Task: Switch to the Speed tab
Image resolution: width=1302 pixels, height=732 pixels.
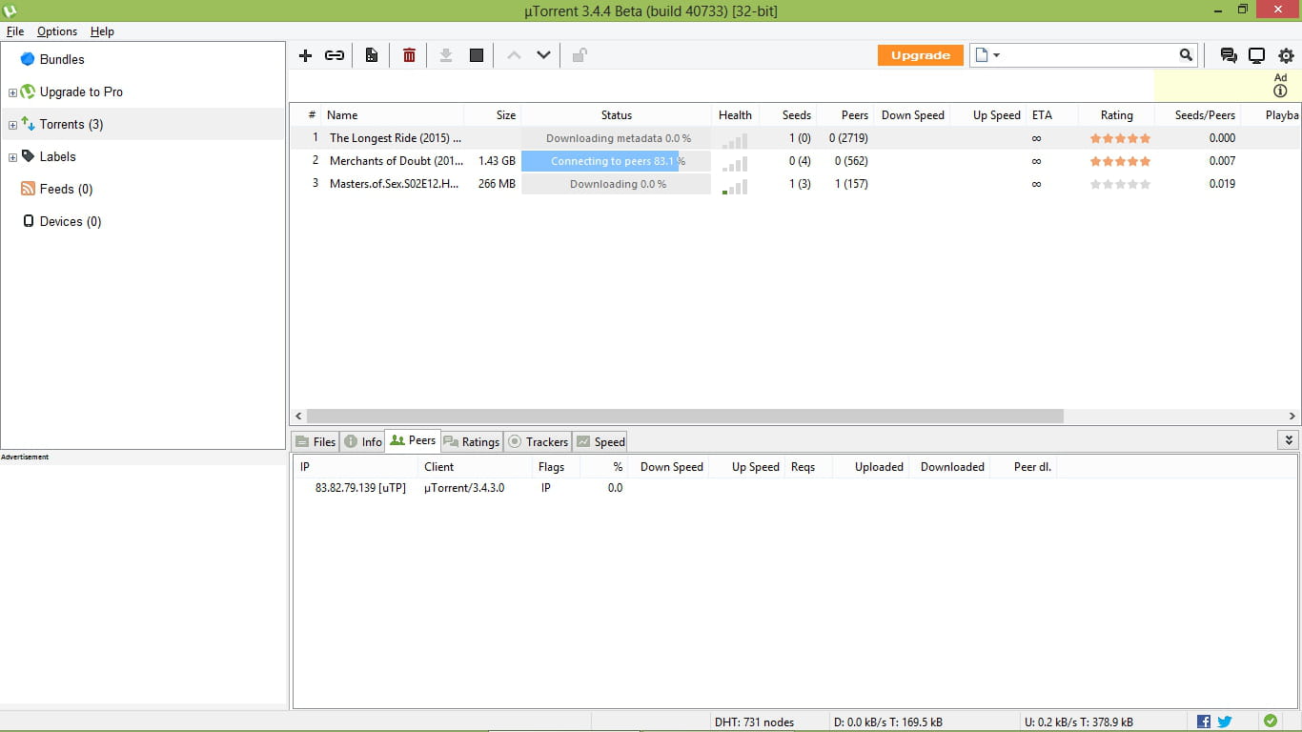Action: pyautogui.click(x=600, y=441)
